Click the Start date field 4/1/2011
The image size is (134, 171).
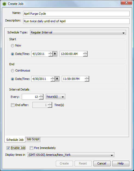tap(40, 54)
